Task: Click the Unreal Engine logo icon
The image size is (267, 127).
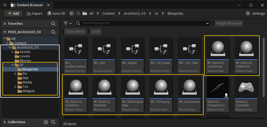Action: (5, 5)
